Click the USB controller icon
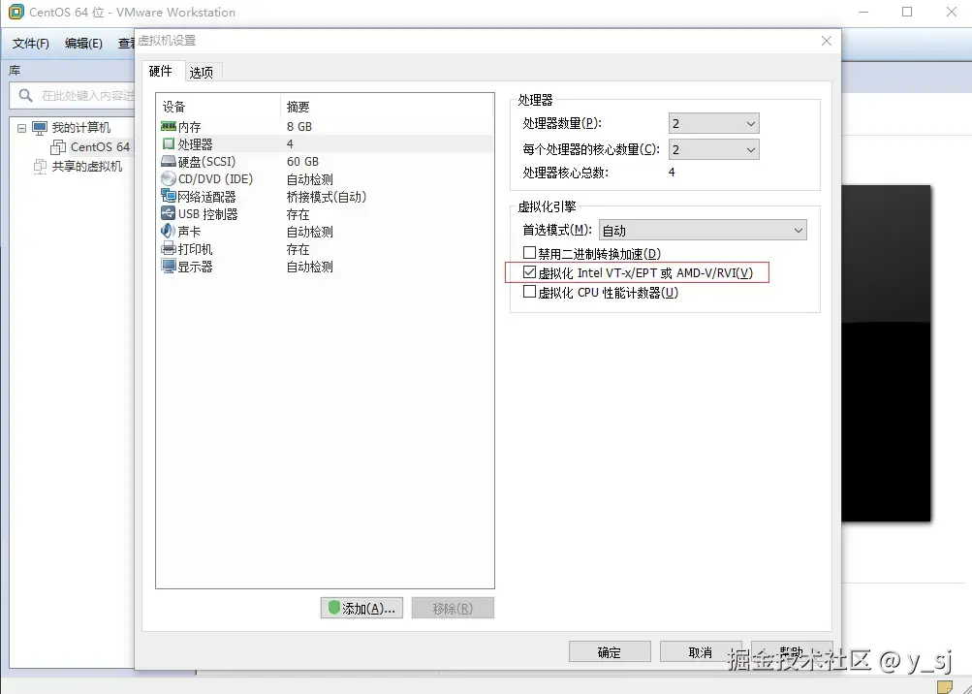The image size is (972, 694). pyautogui.click(x=168, y=214)
